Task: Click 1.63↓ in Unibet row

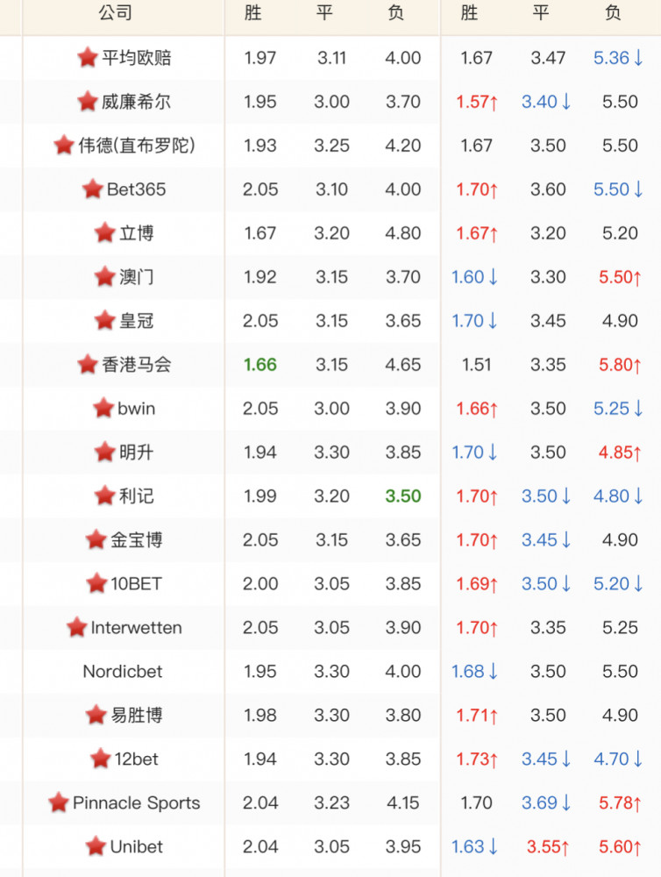Action: click(474, 847)
